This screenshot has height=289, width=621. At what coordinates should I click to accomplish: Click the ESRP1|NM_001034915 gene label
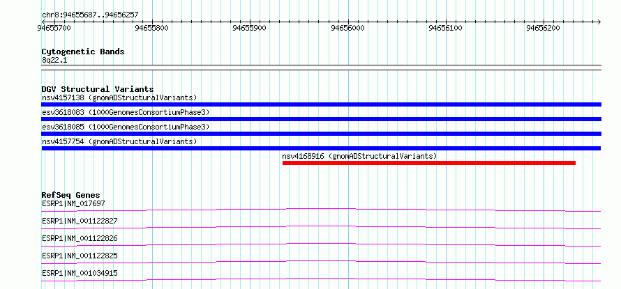click(80, 273)
